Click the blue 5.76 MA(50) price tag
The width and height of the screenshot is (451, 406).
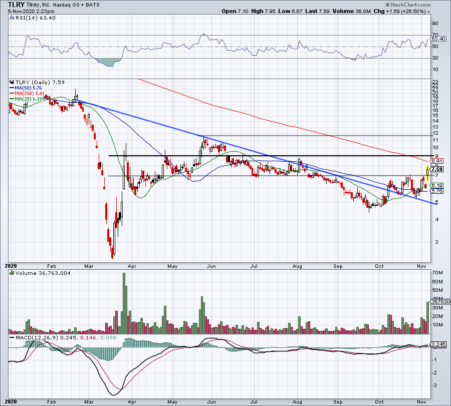437,191
